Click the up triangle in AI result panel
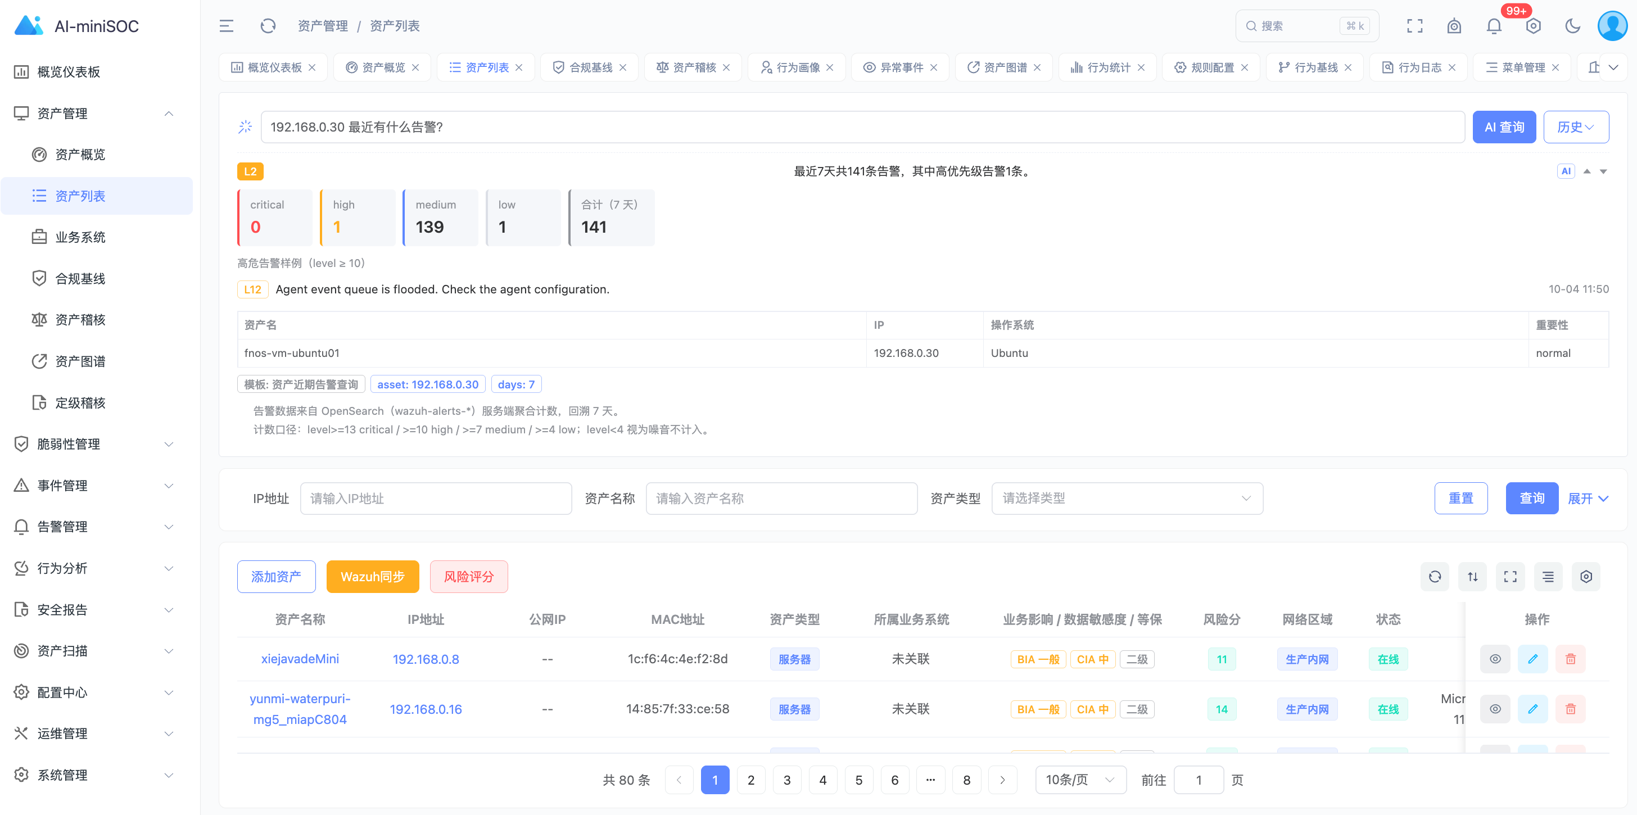The image size is (1637, 815). 1587,171
